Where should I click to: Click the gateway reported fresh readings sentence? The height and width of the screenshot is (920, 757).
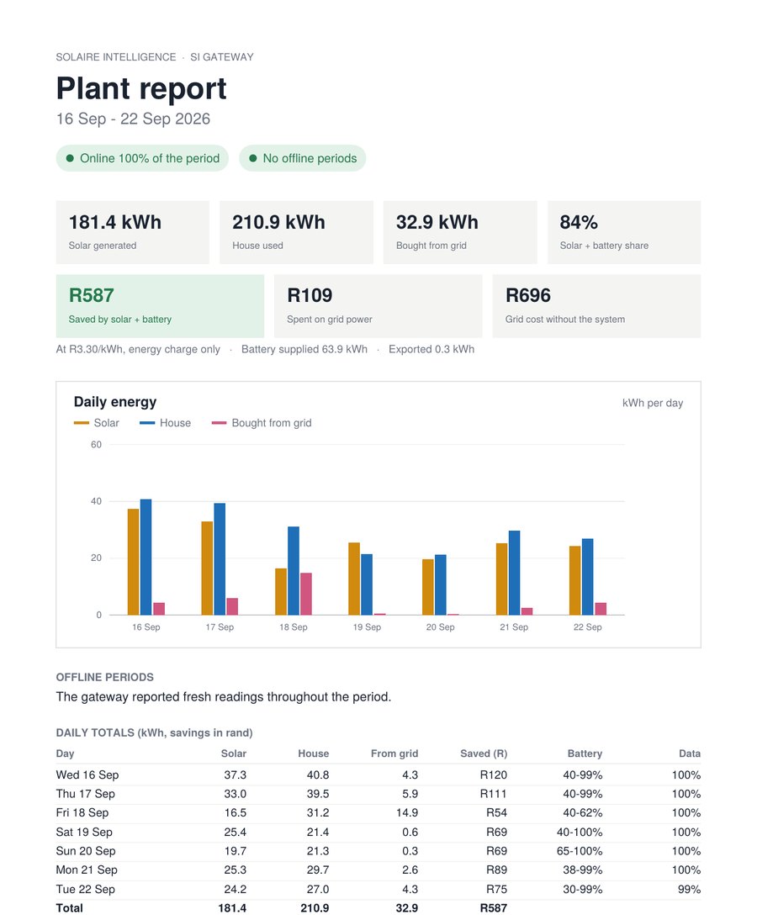224,697
